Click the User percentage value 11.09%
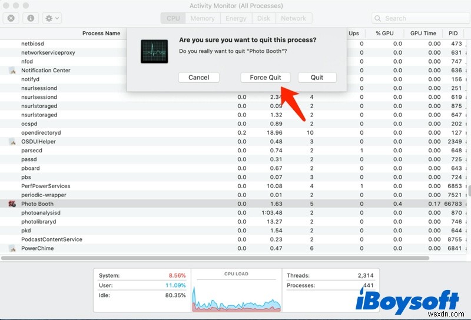 click(x=175, y=285)
